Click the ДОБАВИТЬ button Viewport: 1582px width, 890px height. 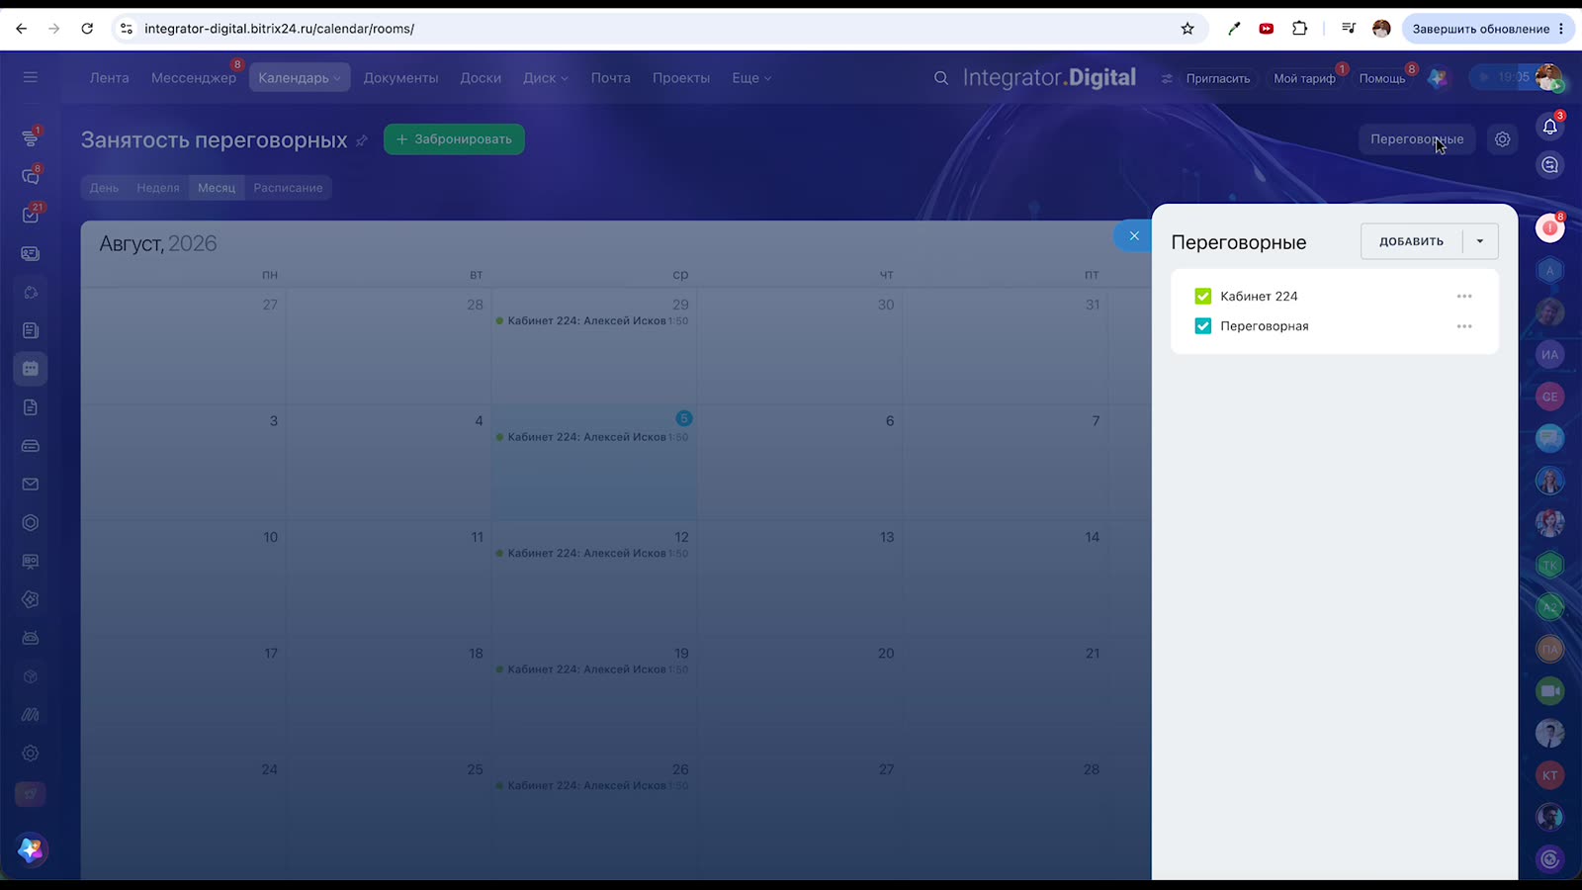(x=1411, y=241)
